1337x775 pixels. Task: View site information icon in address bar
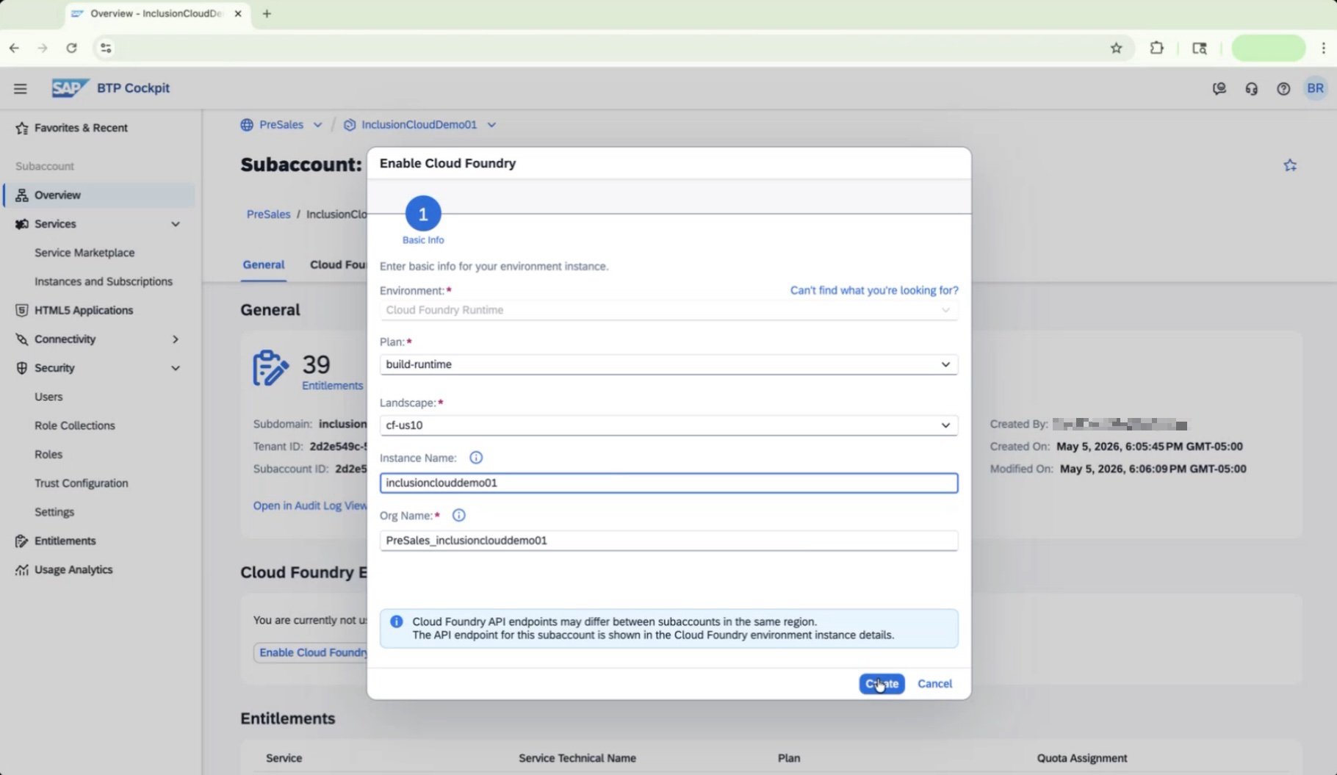pos(106,48)
